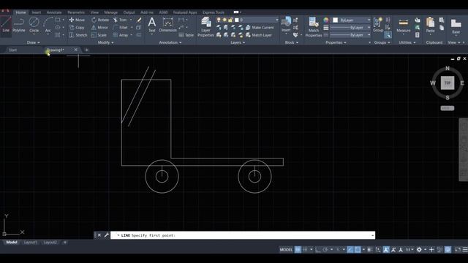Click the Erase tool icon

point(139,20)
